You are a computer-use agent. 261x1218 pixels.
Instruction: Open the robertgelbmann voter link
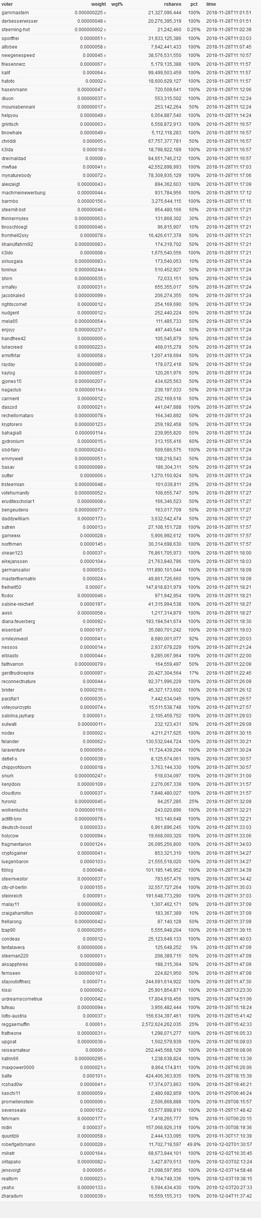[x=18, y=1144]
